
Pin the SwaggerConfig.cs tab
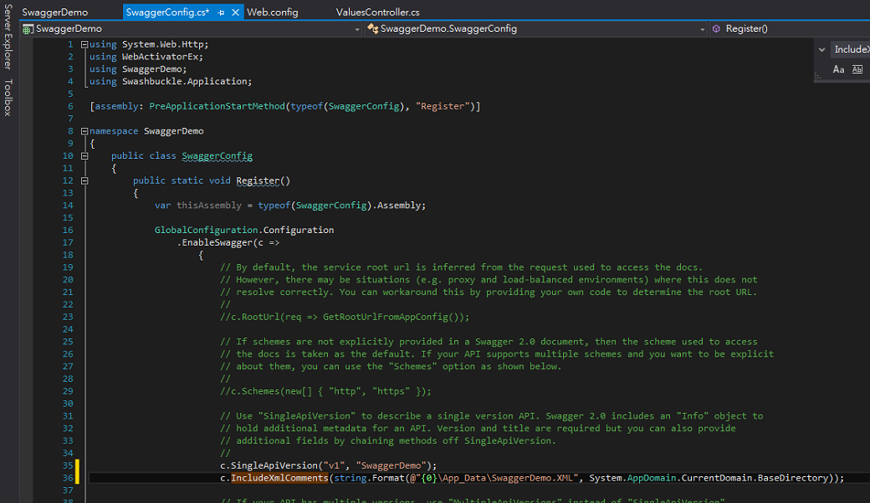point(221,13)
